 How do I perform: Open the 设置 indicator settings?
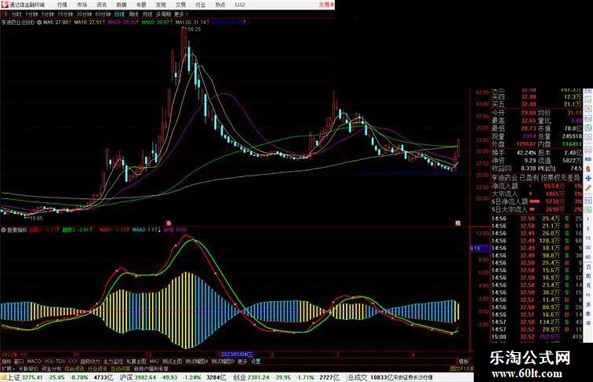coord(255,361)
